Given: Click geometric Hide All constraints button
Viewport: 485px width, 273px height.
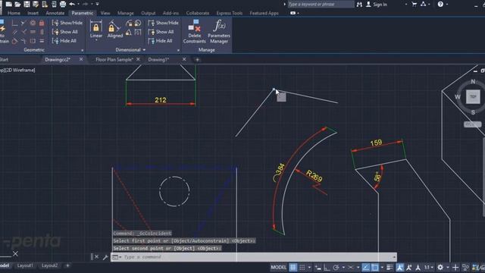Looking at the screenshot, I should click(64, 41).
